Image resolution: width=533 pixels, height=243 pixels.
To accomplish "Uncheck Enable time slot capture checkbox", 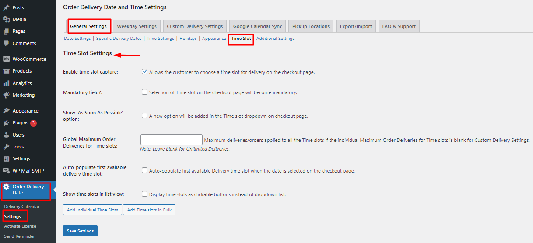I will (144, 72).
